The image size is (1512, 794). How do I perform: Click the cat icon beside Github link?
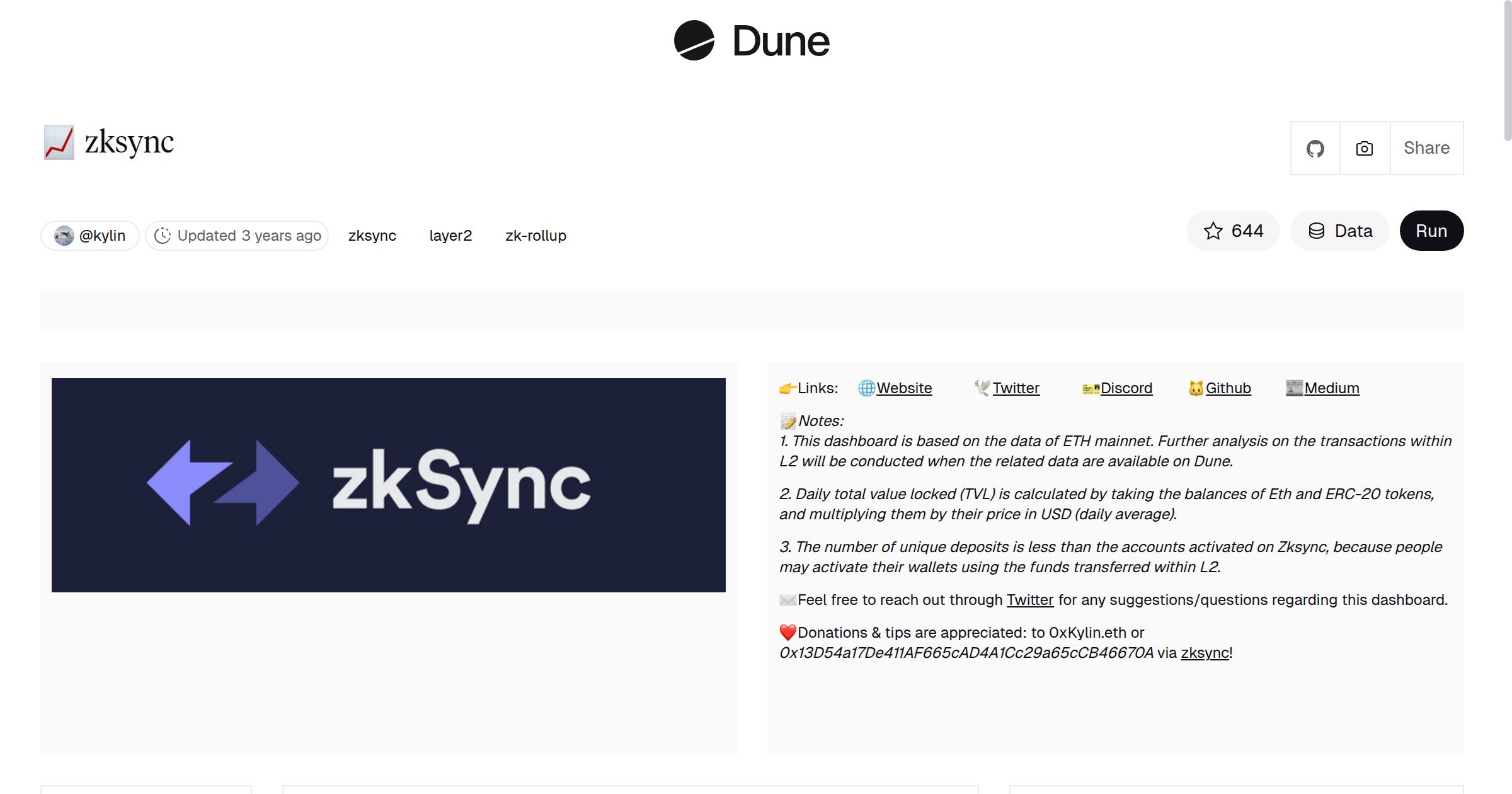[1197, 388]
